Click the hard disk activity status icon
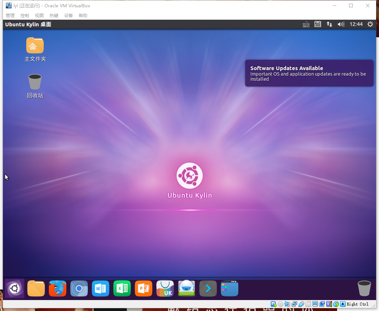 (x=273, y=304)
